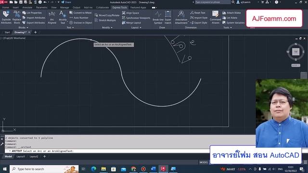Open List Properties in Blocks panel
This screenshot has height=173, width=308.
pos(32,13)
